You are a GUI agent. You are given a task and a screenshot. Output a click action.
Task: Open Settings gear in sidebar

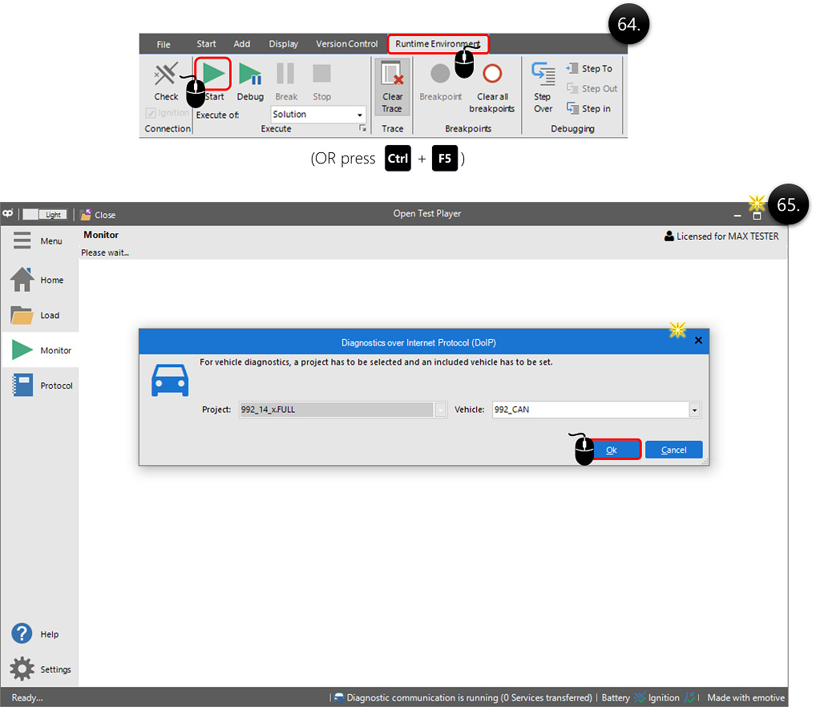tap(22, 669)
